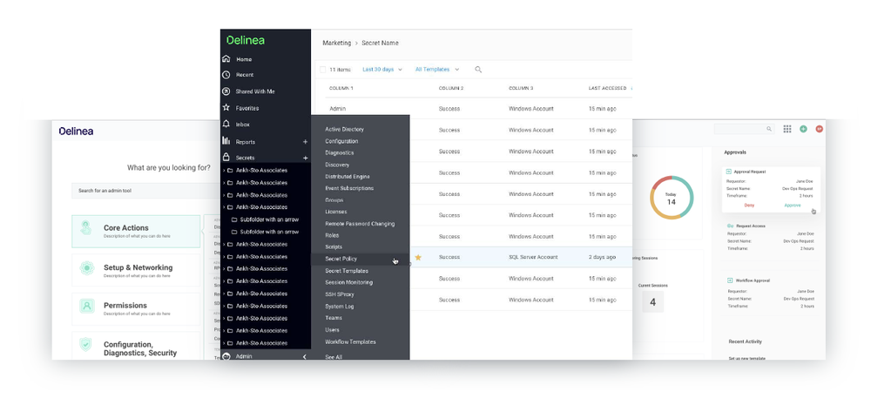This screenshot has width=871, height=405.
Task: Open the Permissions card
Action: [136, 309]
